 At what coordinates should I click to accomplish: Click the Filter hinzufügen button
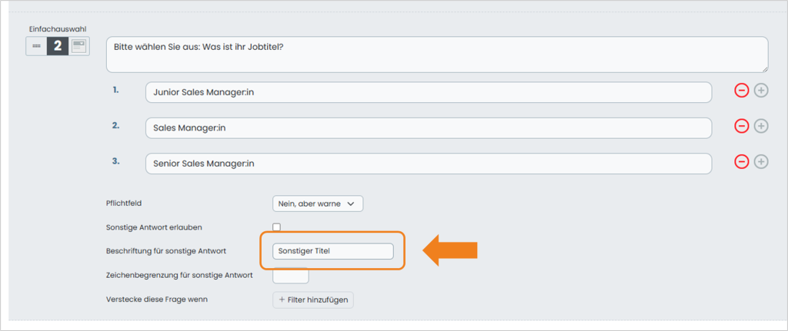(313, 300)
